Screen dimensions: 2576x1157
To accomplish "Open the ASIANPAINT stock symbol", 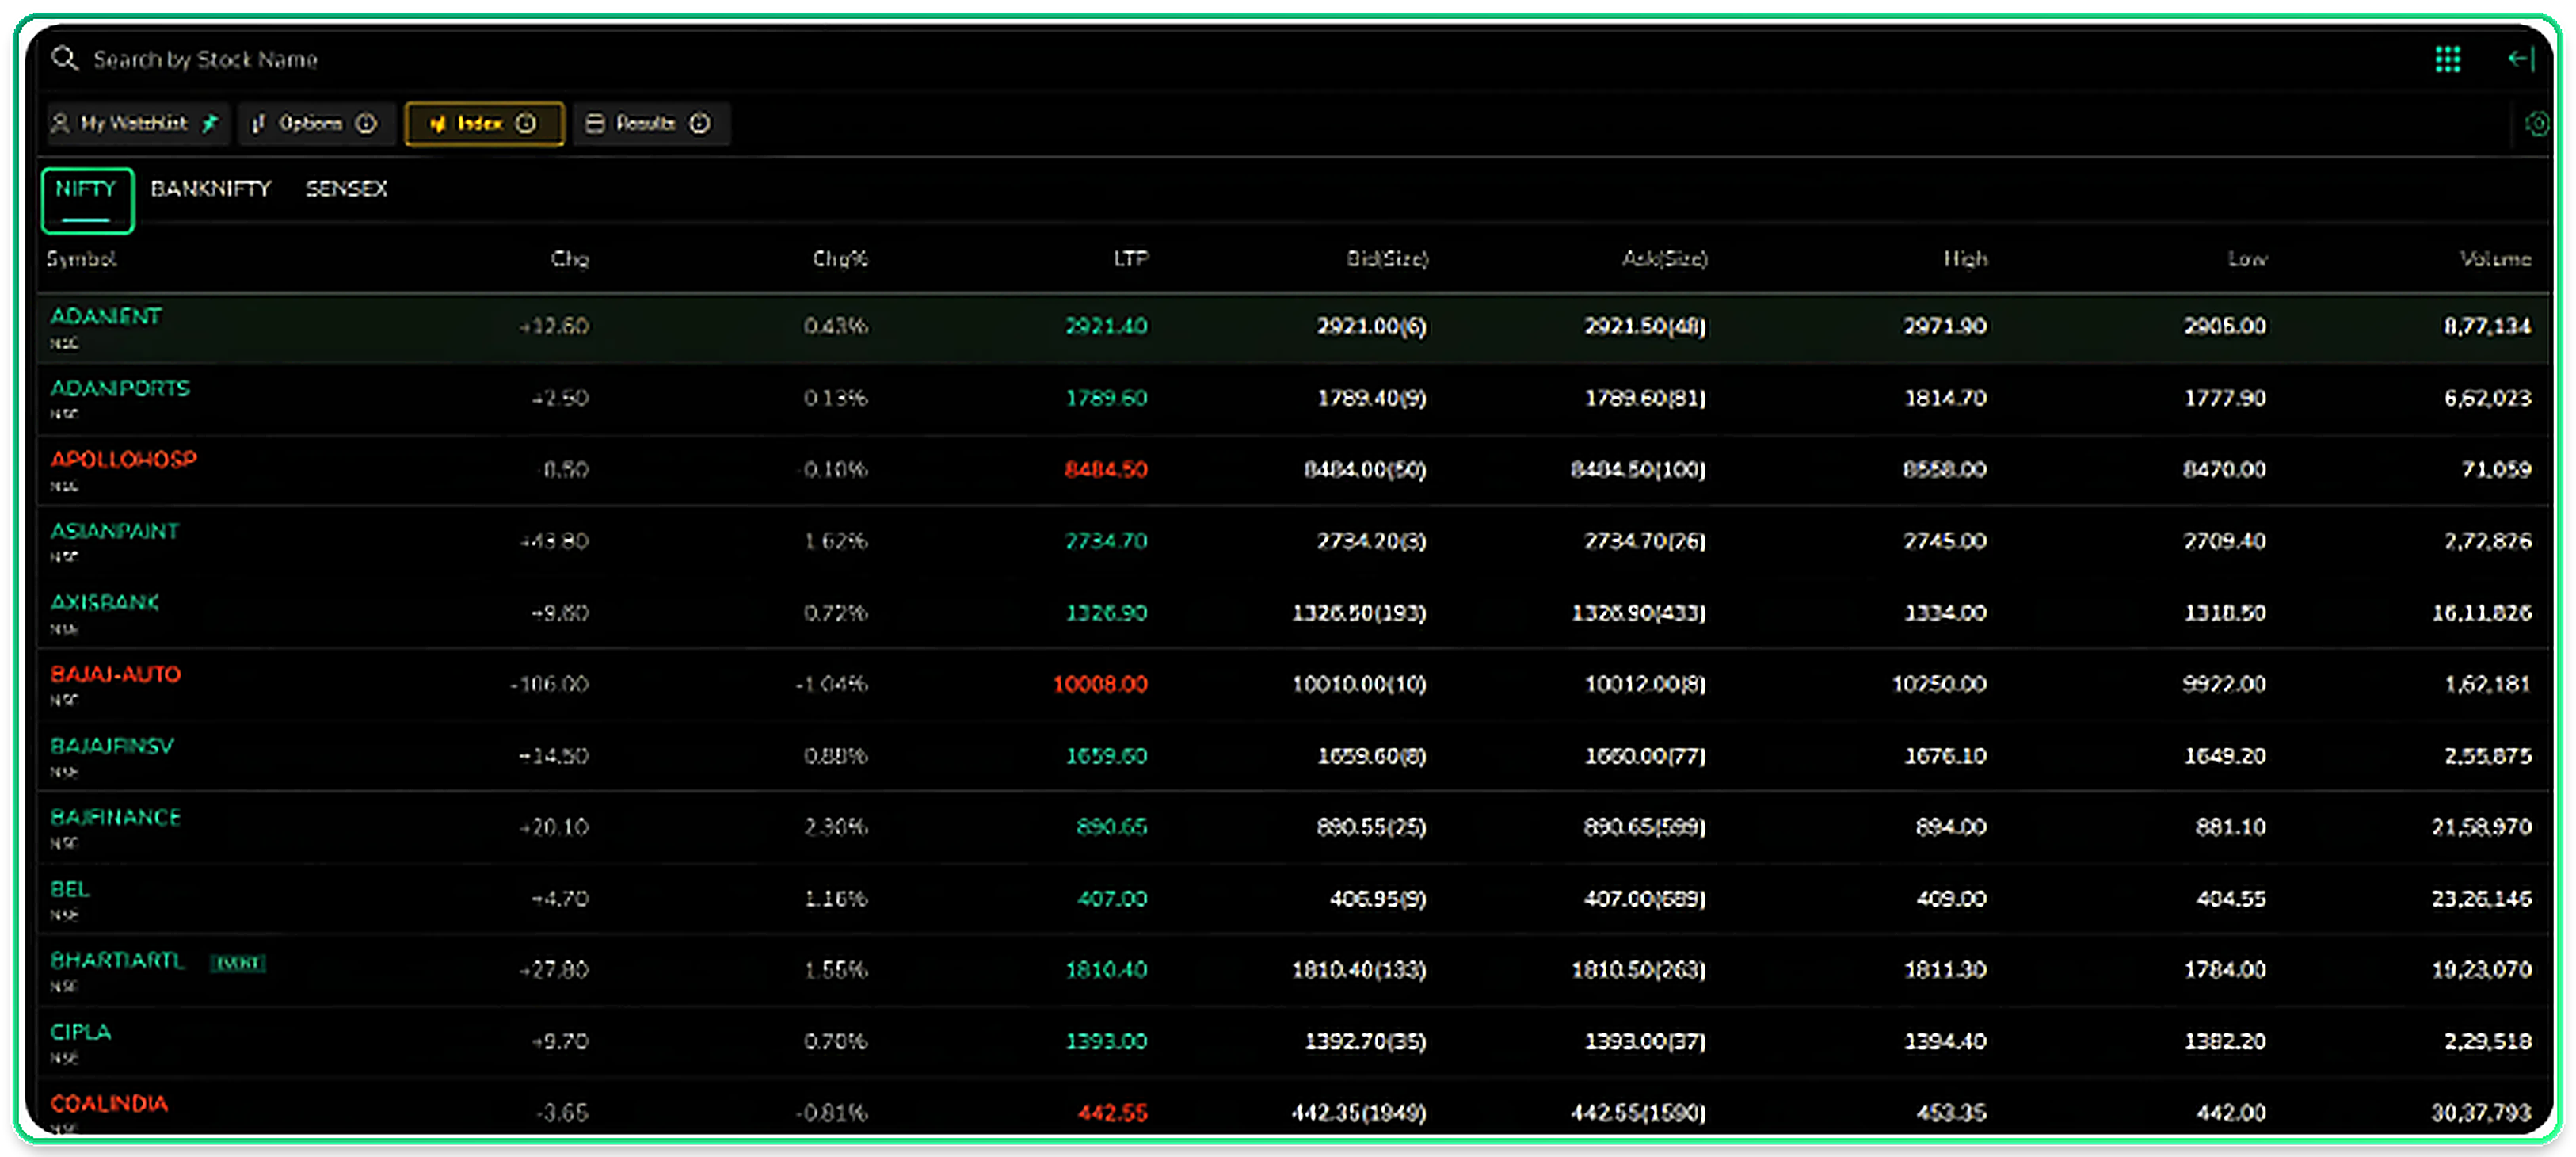I will [115, 531].
